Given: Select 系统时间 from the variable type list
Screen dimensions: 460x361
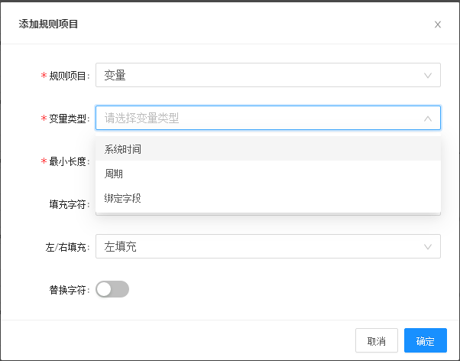Looking at the screenshot, I should [123, 149].
